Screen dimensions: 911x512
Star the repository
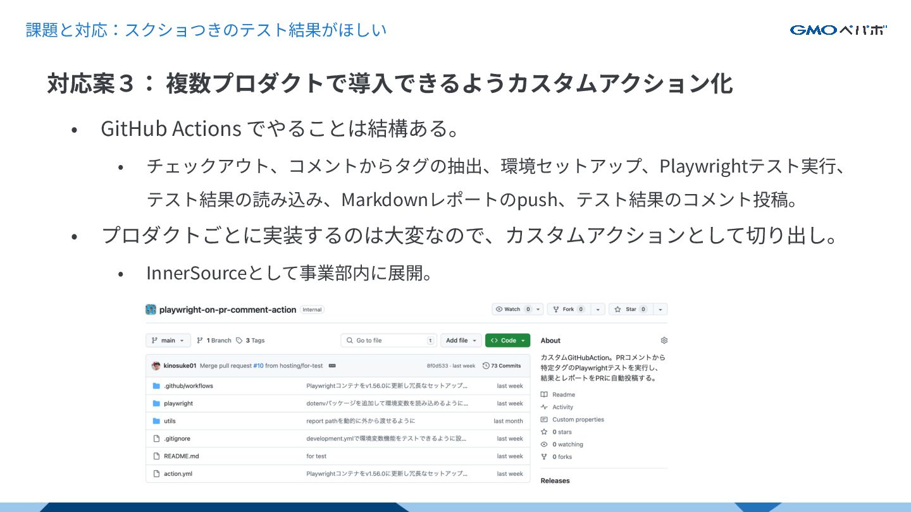tap(630, 309)
